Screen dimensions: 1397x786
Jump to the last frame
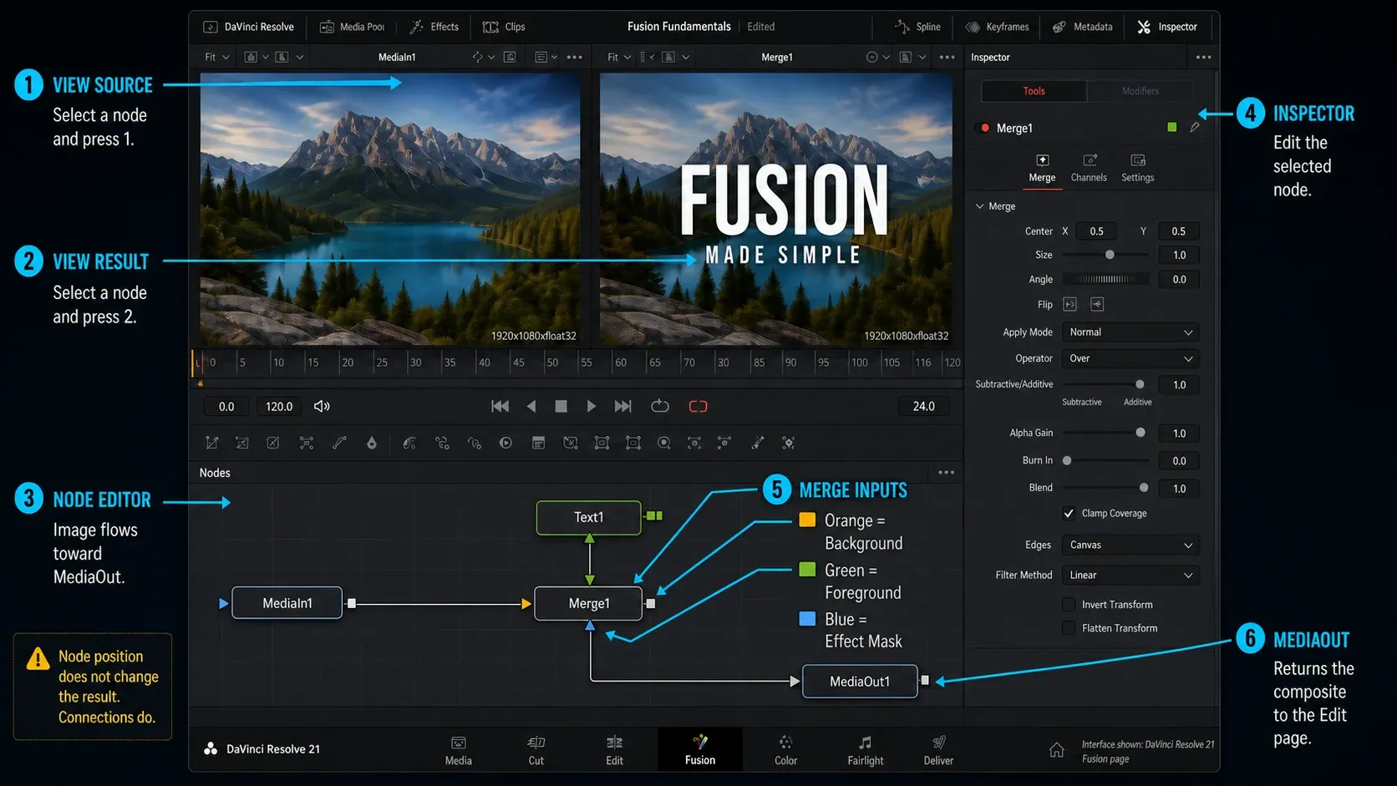622,406
